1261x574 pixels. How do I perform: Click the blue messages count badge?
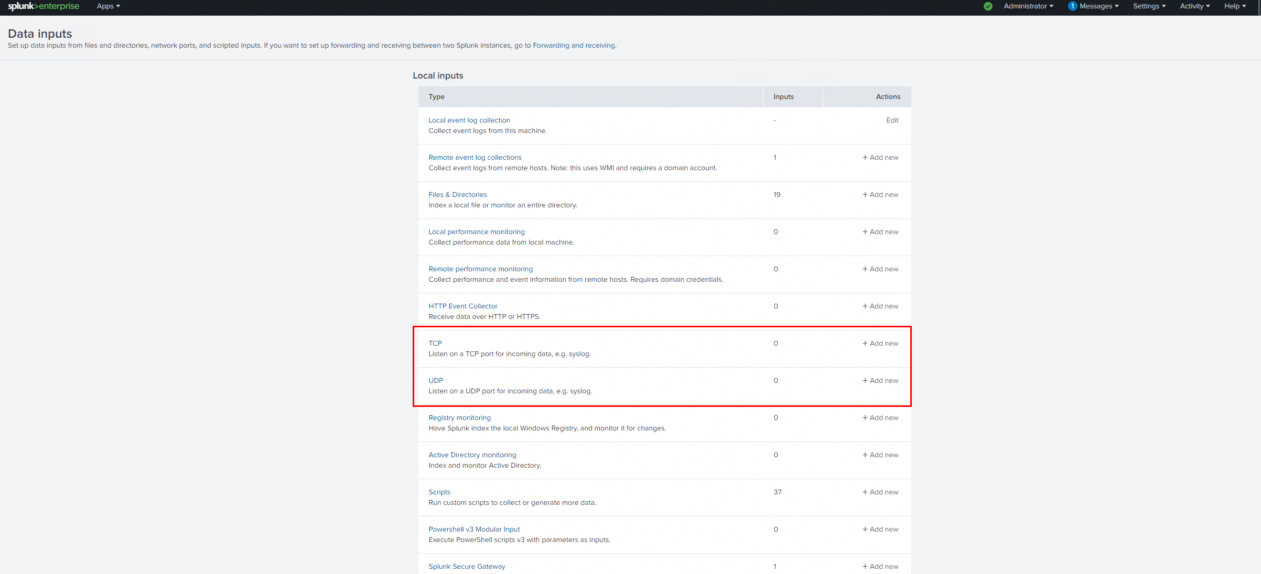(1072, 6)
